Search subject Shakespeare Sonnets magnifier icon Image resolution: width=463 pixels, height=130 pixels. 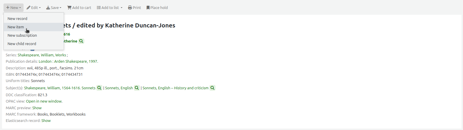99,88
